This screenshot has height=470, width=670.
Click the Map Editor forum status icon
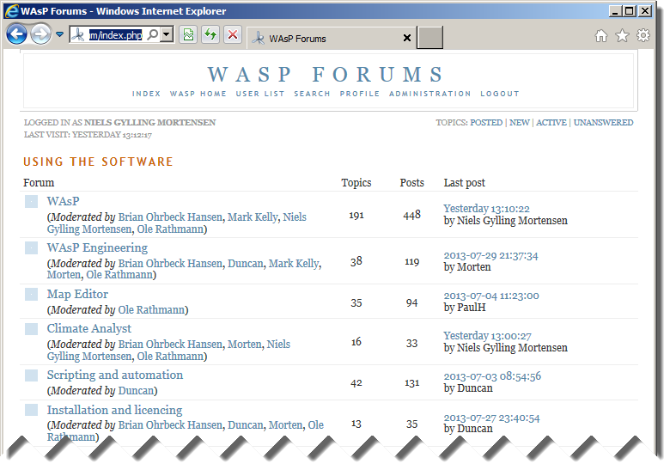tap(31, 295)
